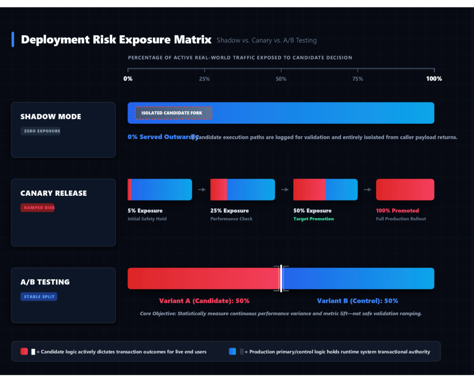
Task: Click the Deployment Risk Exposure Matrix title
Action: point(116,40)
